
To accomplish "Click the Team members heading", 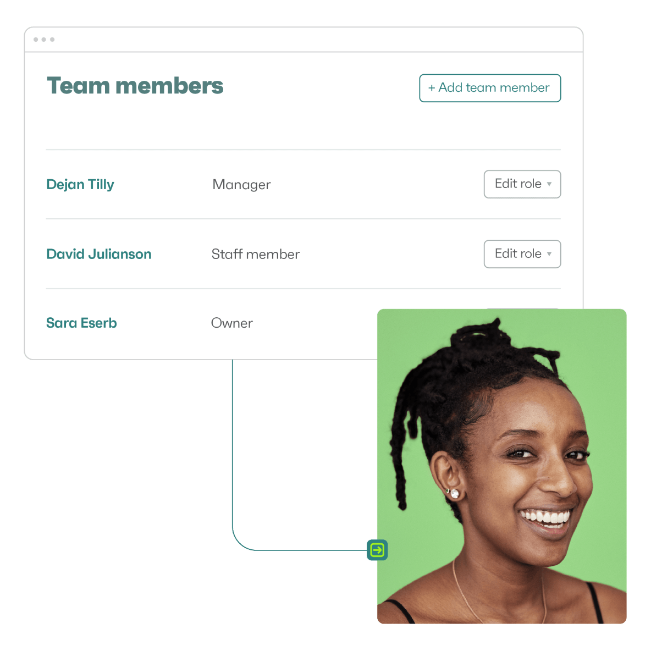I will point(135,86).
